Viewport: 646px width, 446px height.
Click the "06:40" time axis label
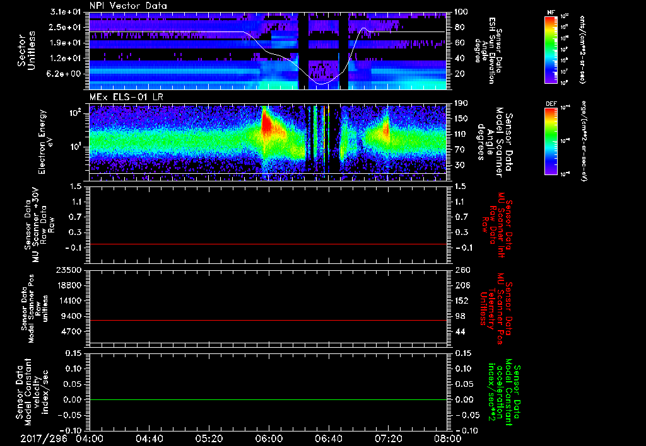point(328,438)
